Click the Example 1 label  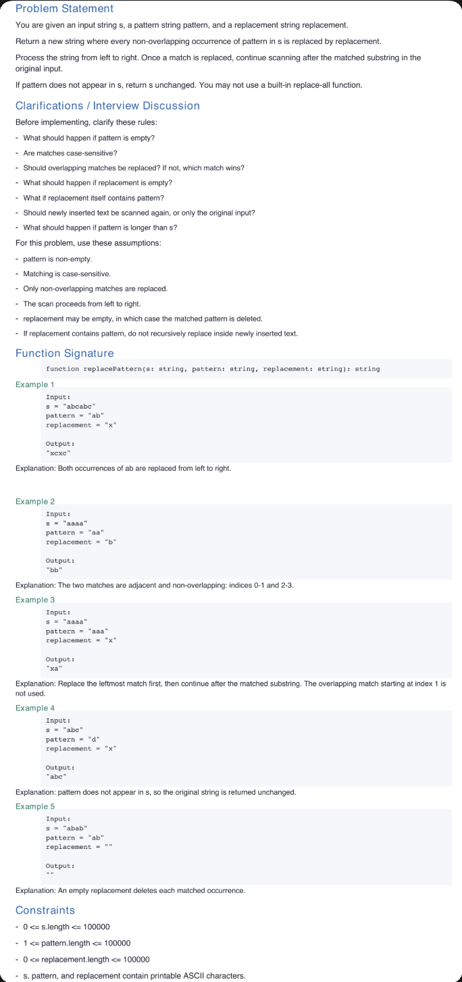click(34, 384)
